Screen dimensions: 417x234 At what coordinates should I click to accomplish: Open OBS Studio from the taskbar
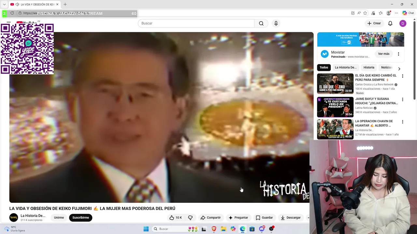271,229
